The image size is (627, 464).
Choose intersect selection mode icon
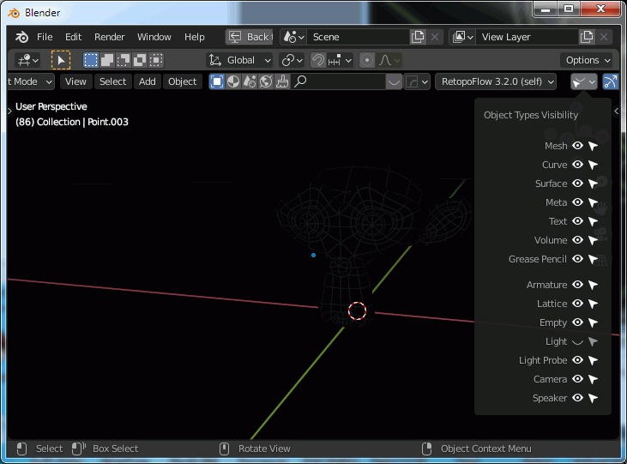pyautogui.click(x=156, y=60)
